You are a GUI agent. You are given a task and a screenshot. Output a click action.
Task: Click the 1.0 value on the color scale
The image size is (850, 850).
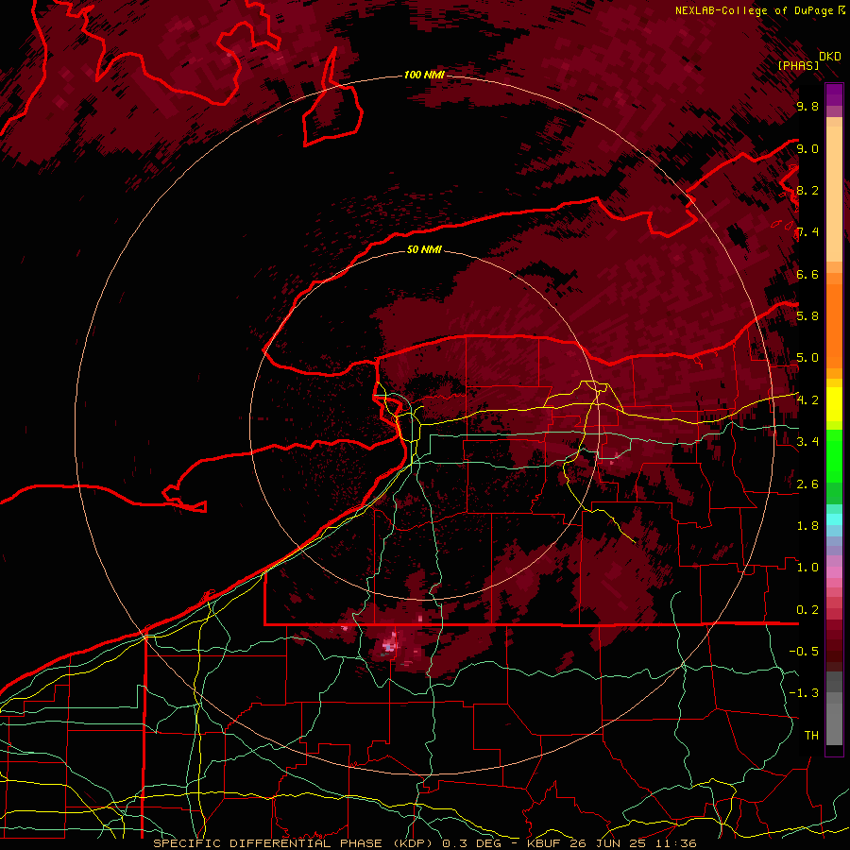click(807, 568)
